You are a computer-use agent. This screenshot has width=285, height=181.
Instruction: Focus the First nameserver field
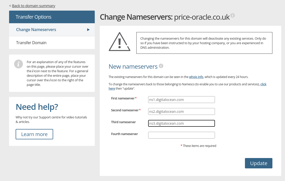coord(181,100)
